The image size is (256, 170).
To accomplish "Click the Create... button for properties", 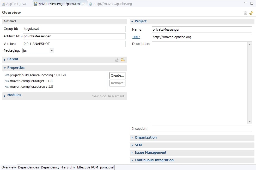I will pos(117,76).
